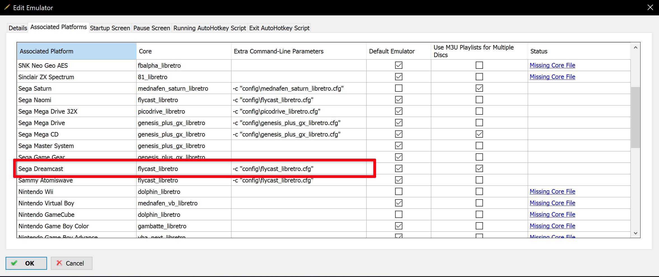Enable Default Emulator for Nintendo Wii
The image size is (659, 277).
(x=399, y=191)
